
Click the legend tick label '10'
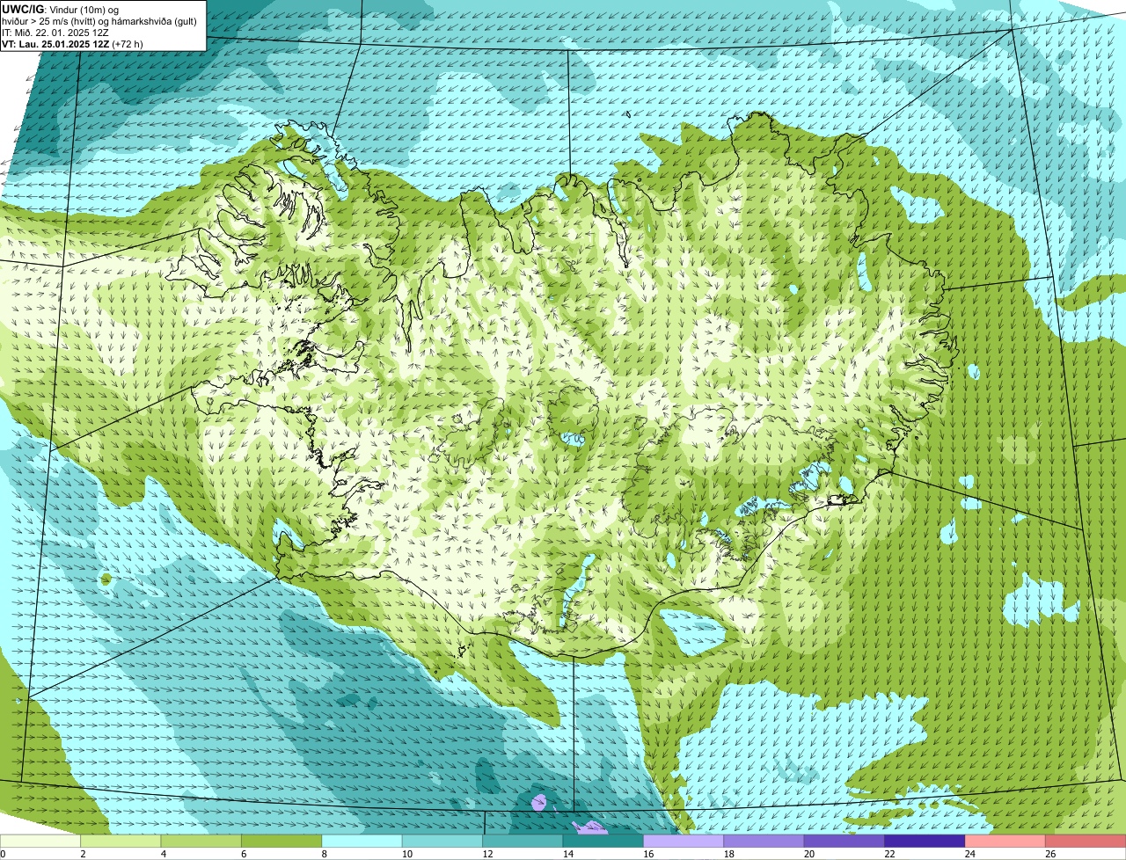click(406, 854)
